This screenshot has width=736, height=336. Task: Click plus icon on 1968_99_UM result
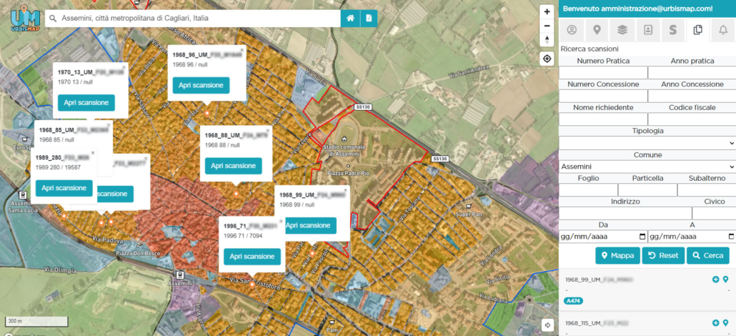715,280
